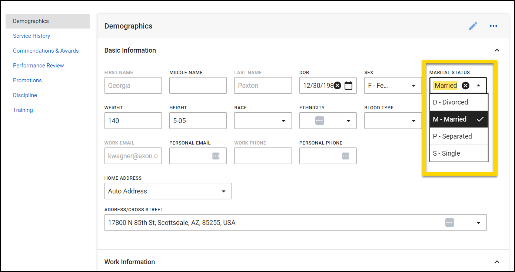Click the edit pencil icon
Image resolution: width=515 pixels, height=272 pixels.
pyautogui.click(x=473, y=26)
